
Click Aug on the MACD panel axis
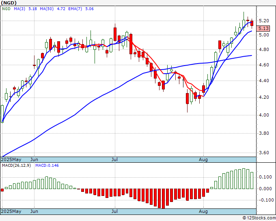point(203,211)
